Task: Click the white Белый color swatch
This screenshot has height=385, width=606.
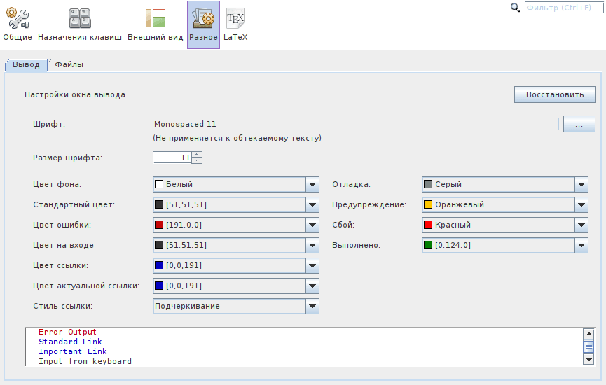Action: point(159,184)
